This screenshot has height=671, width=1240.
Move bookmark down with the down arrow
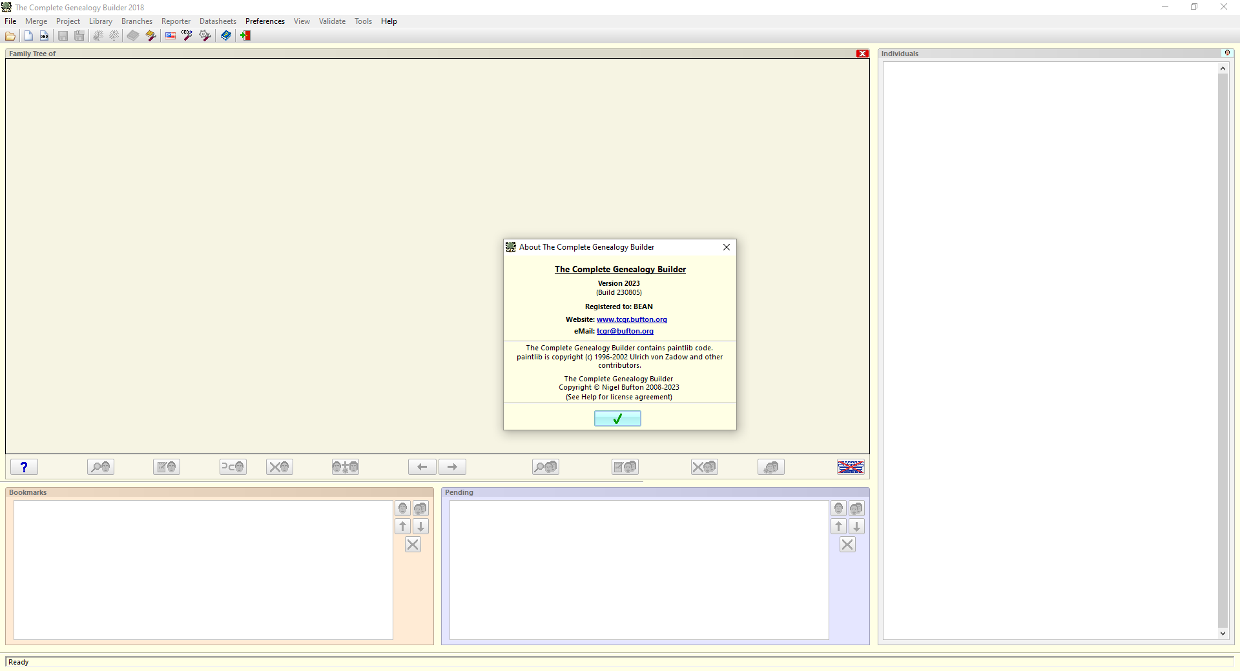[x=420, y=526]
